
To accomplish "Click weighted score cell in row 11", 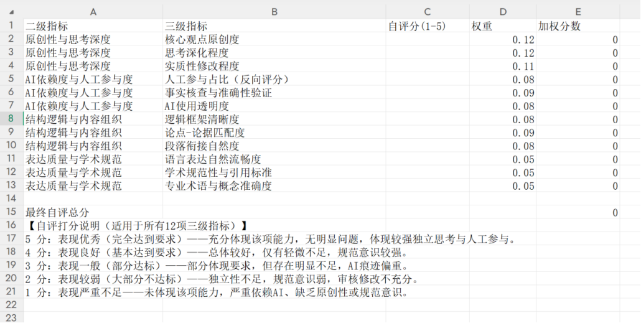I will 578,159.
